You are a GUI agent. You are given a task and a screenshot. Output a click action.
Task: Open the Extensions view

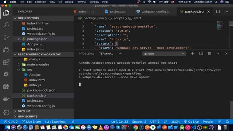pyautogui.click(x=6, y=62)
